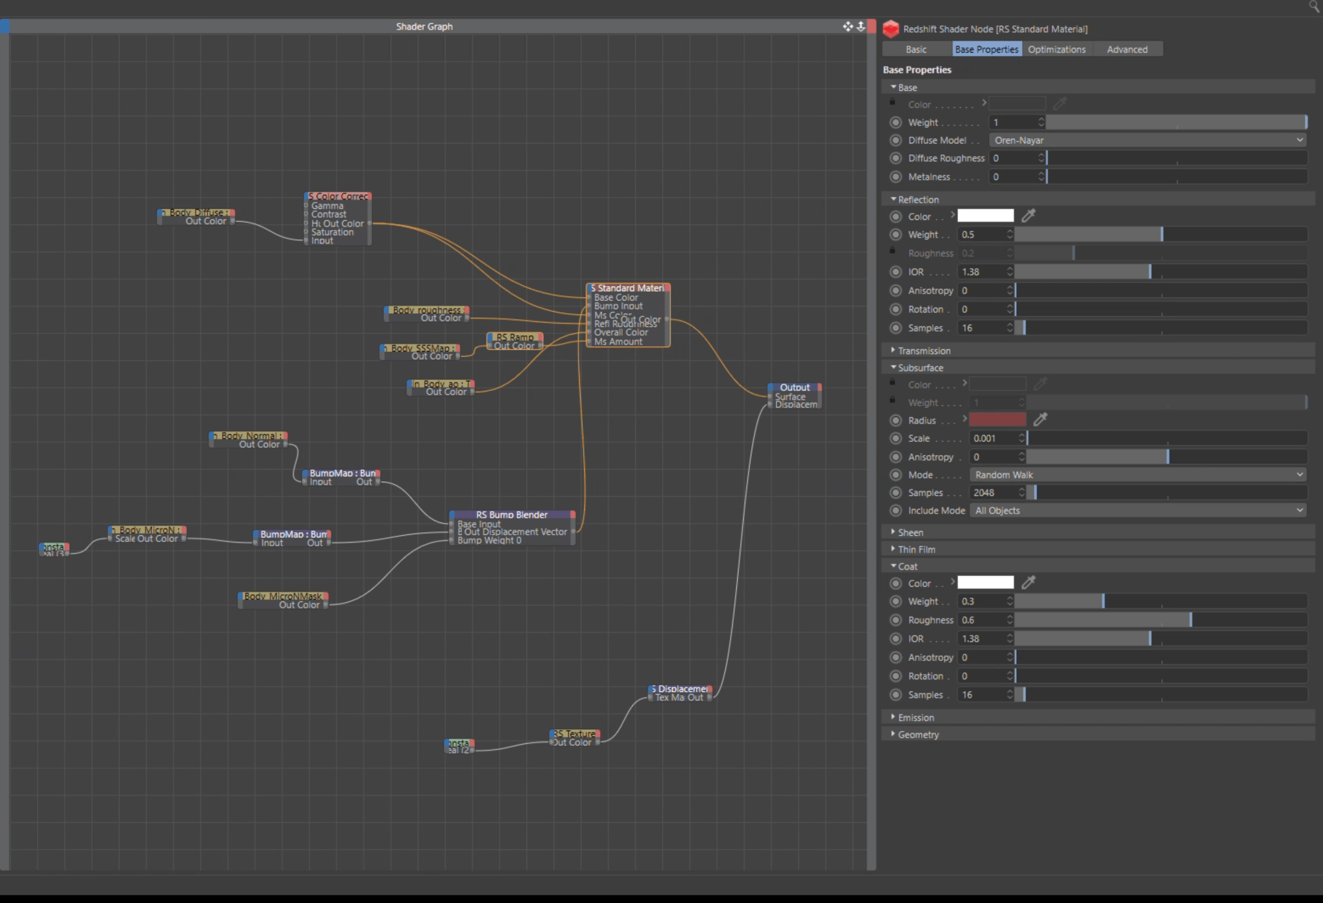Toggle the Reflection IOR keyframe dot
This screenshot has width=1323, height=903.
coord(895,272)
